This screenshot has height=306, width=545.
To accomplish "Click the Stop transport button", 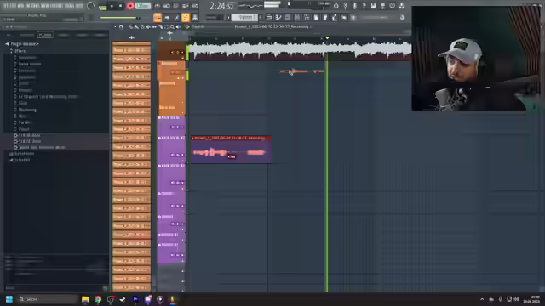I will coord(120,6).
